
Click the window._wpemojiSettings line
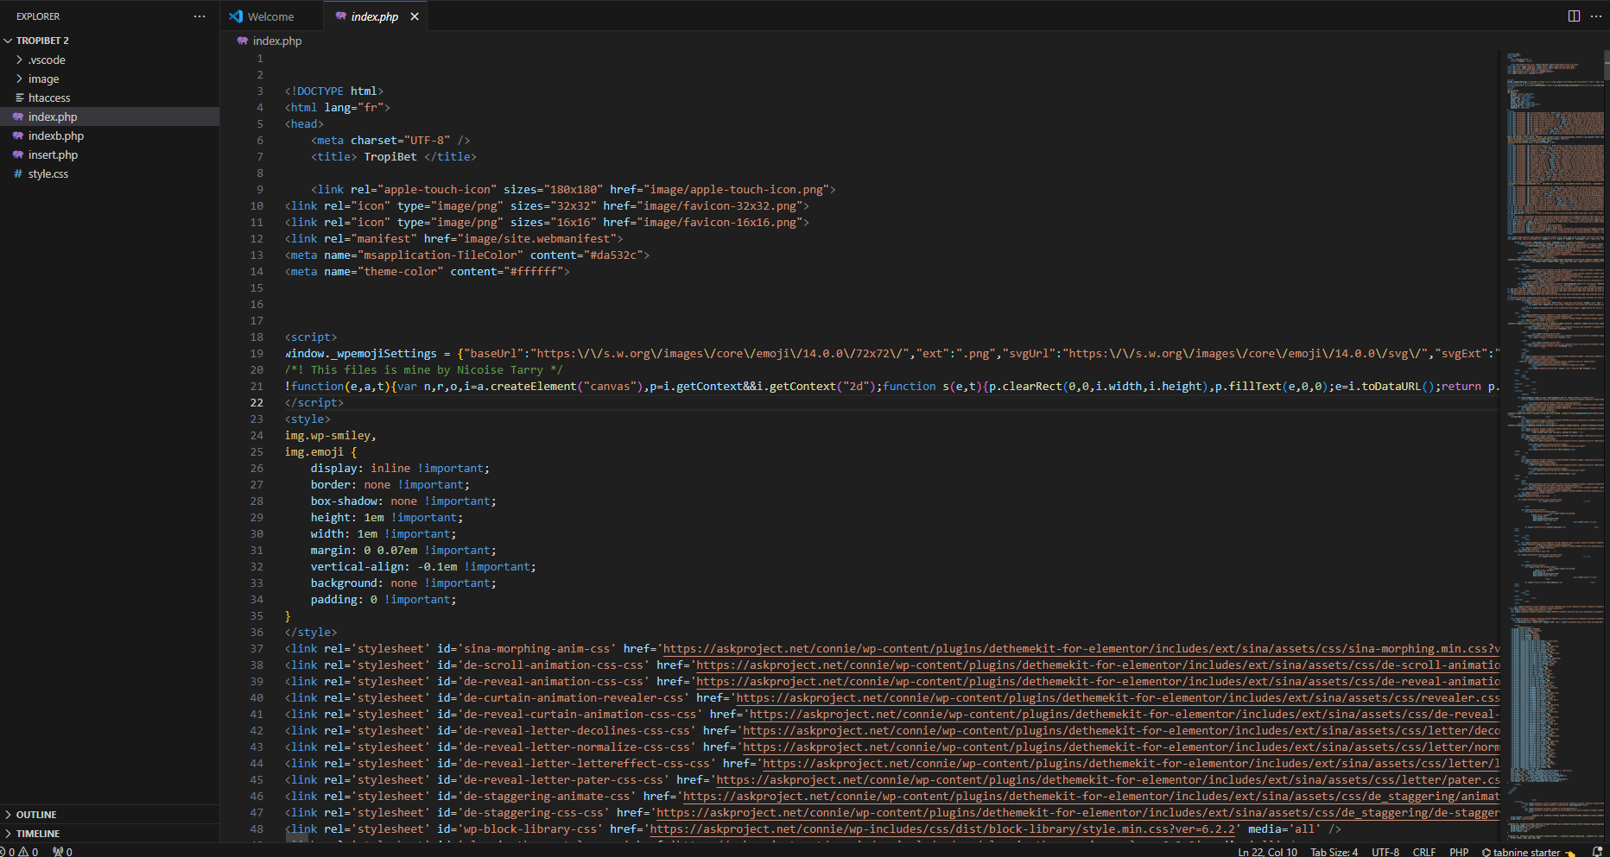pos(892,353)
